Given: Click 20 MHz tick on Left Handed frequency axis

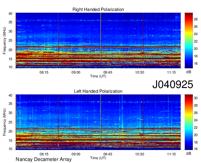Looking at the screenshot, I should click(x=10, y=131).
